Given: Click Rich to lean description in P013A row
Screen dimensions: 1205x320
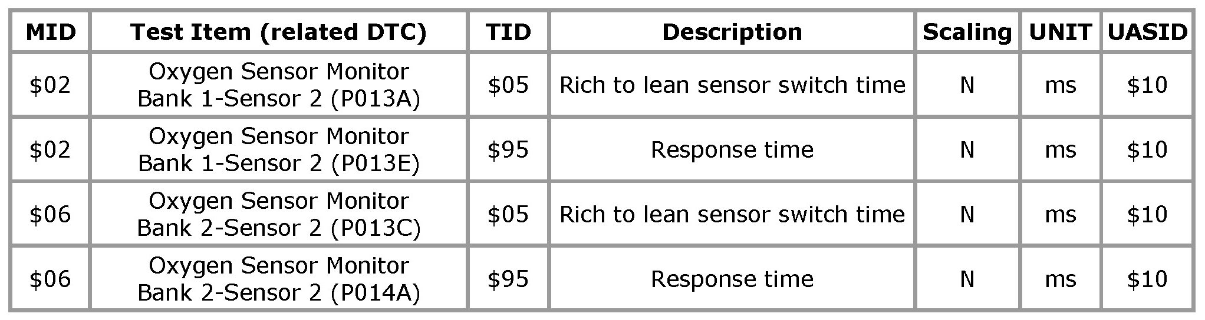Looking at the screenshot, I should coord(732,85).
